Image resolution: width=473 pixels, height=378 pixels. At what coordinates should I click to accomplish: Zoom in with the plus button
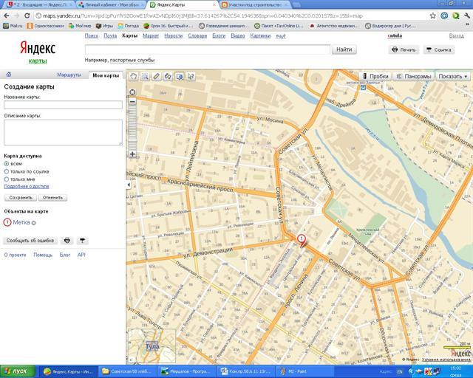tap(132, 154)
